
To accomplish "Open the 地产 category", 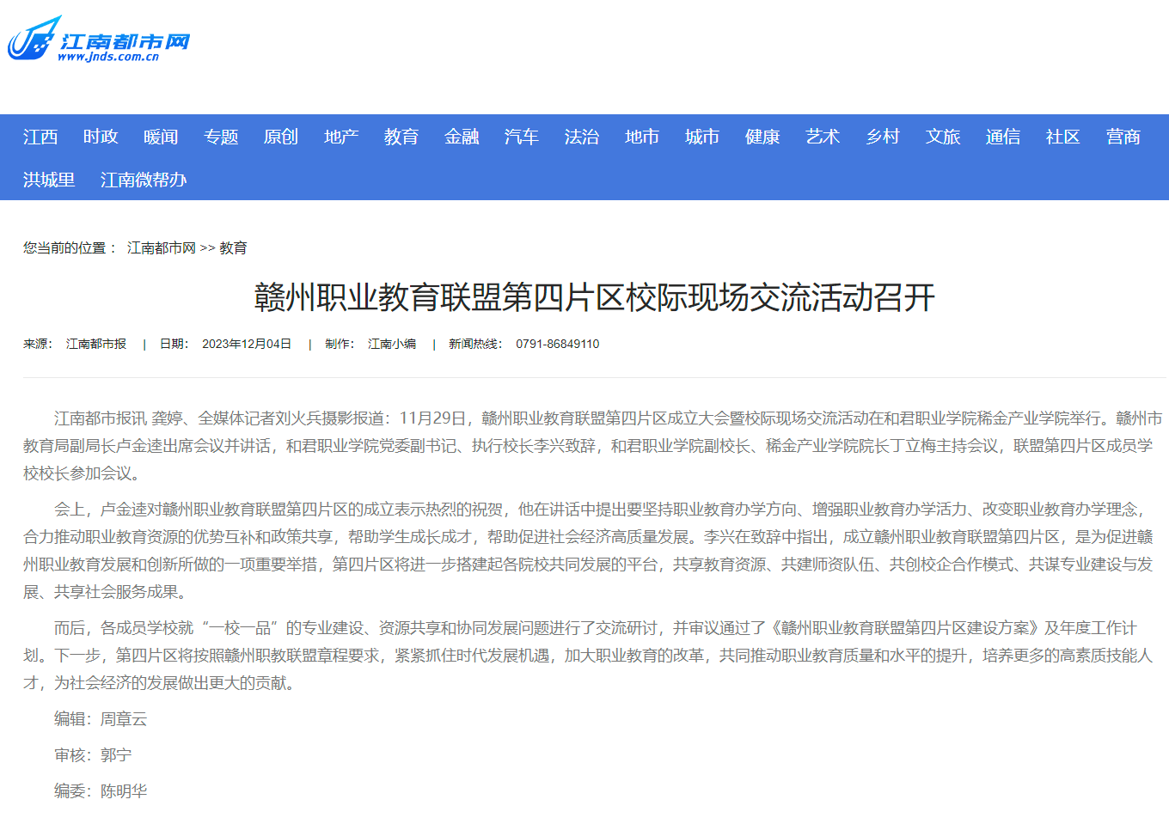I will [341, 137].
